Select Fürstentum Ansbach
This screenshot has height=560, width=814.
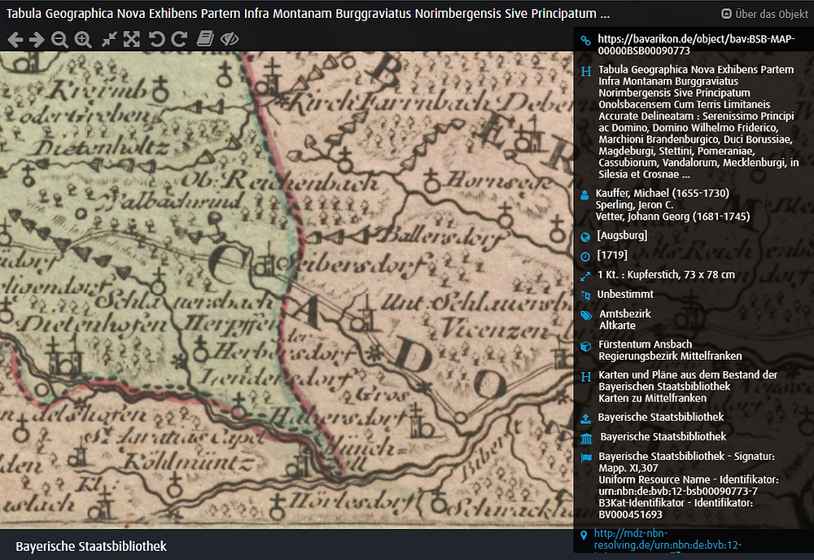[x=646, y=344]
